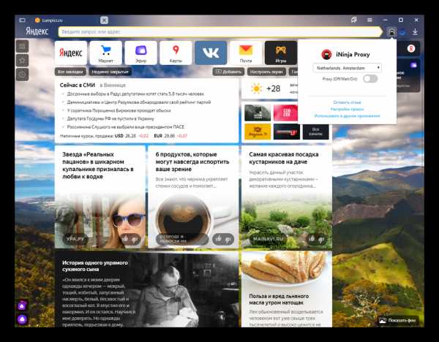Open the bookmarks collection icon in title bar
The width and height of the screenshot is (439, 342).
pyautogui.click(x=354, y=20)
